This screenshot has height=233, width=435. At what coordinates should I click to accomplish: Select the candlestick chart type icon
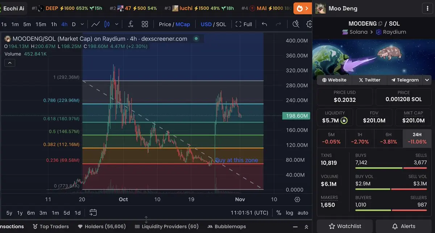pos(107,24)
